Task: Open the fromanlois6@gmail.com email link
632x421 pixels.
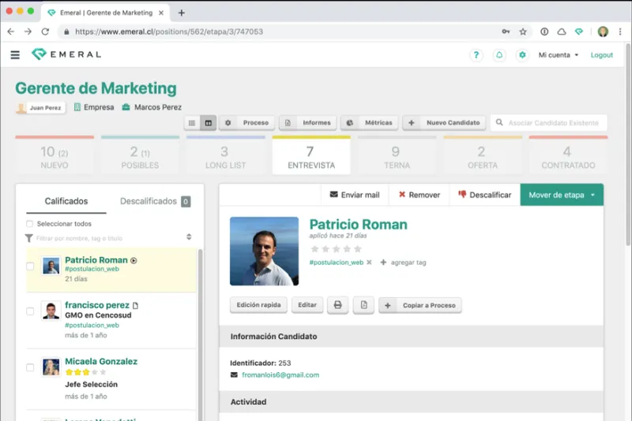Action: pos(280,374)
